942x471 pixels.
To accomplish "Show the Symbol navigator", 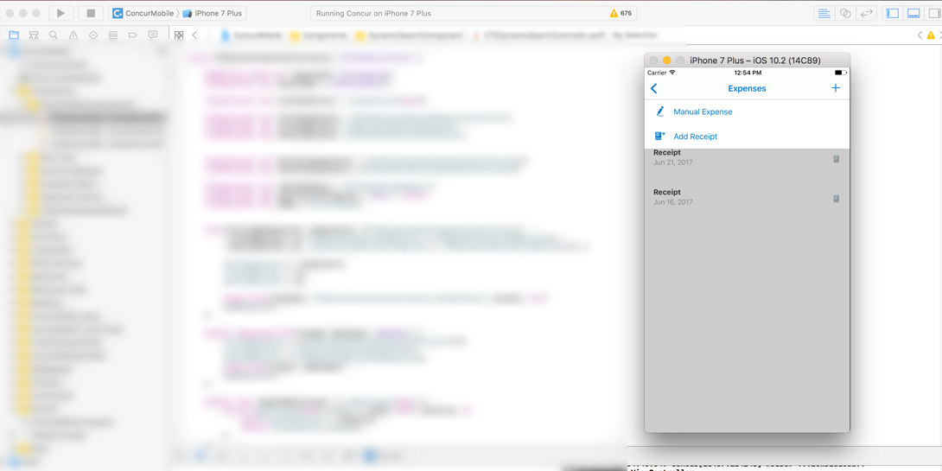I will click(x=34, y=35).
